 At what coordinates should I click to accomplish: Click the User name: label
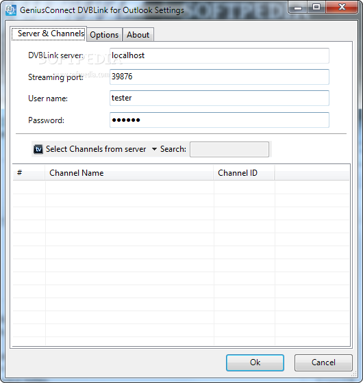pos(48,98)
